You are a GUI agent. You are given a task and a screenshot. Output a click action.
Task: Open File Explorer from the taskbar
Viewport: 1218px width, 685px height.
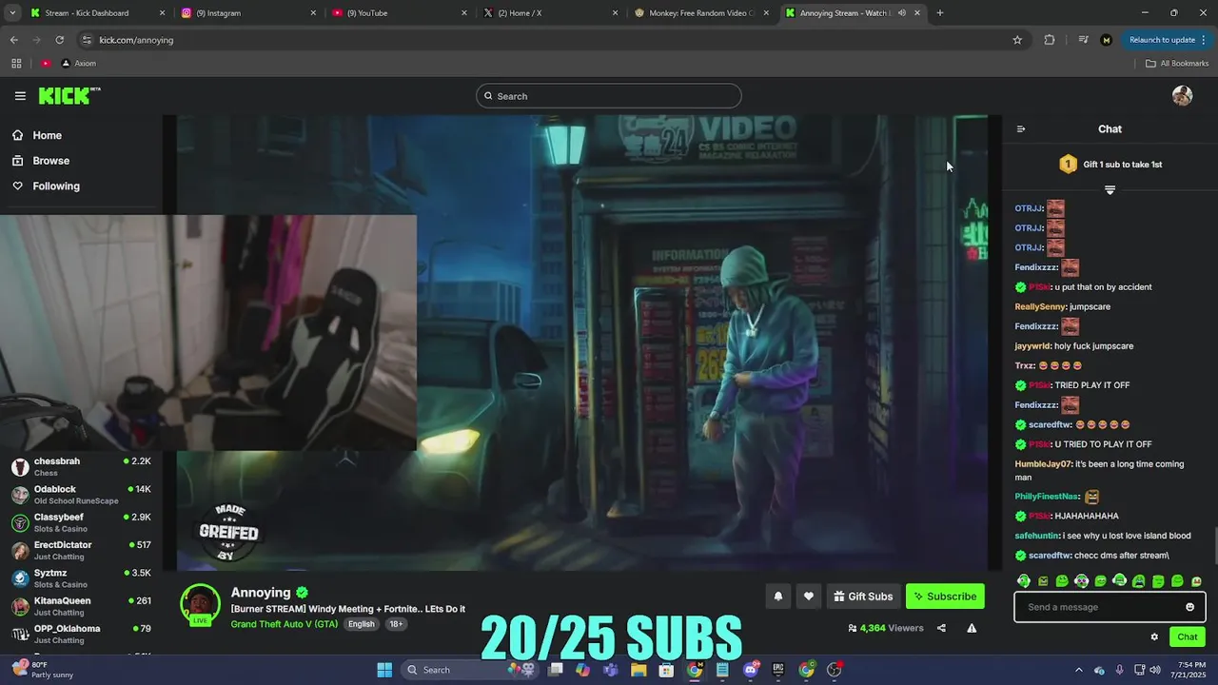click(x=638, y=670)
